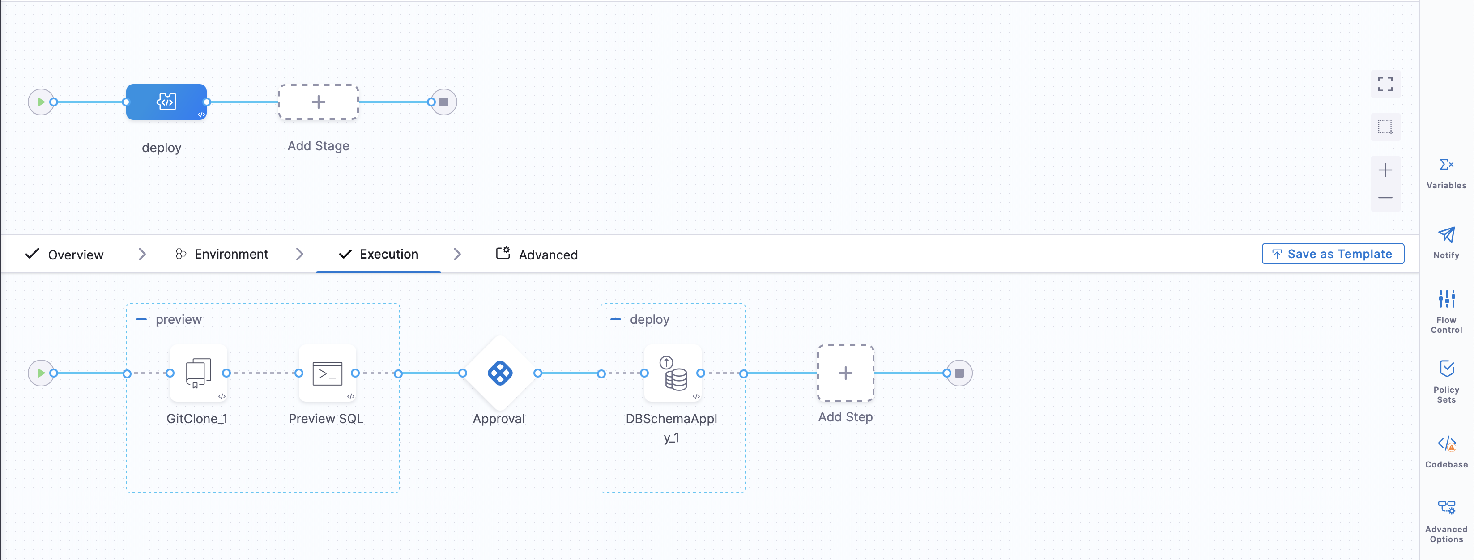This screenshot has height=560, width=1474.
Task: Open the DBSchemaApply_1 step
Action: (x=673, y=373)
